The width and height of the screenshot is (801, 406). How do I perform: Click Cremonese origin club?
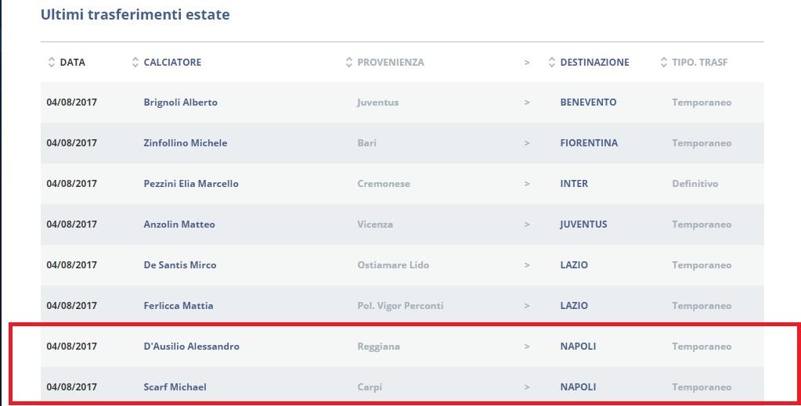tap(384, 184)
